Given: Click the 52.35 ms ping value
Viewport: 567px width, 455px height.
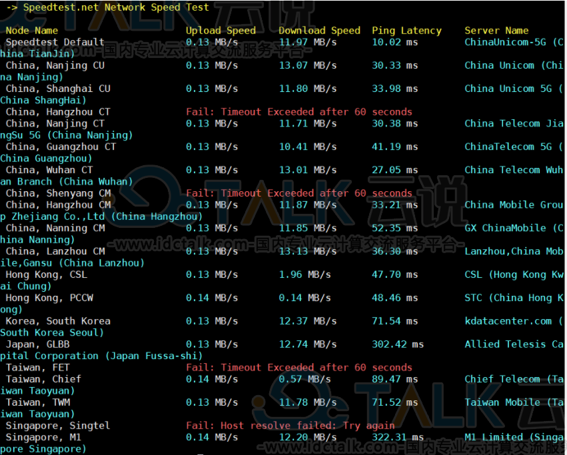Looking at the screenshot, I should (x=395, y=228).
